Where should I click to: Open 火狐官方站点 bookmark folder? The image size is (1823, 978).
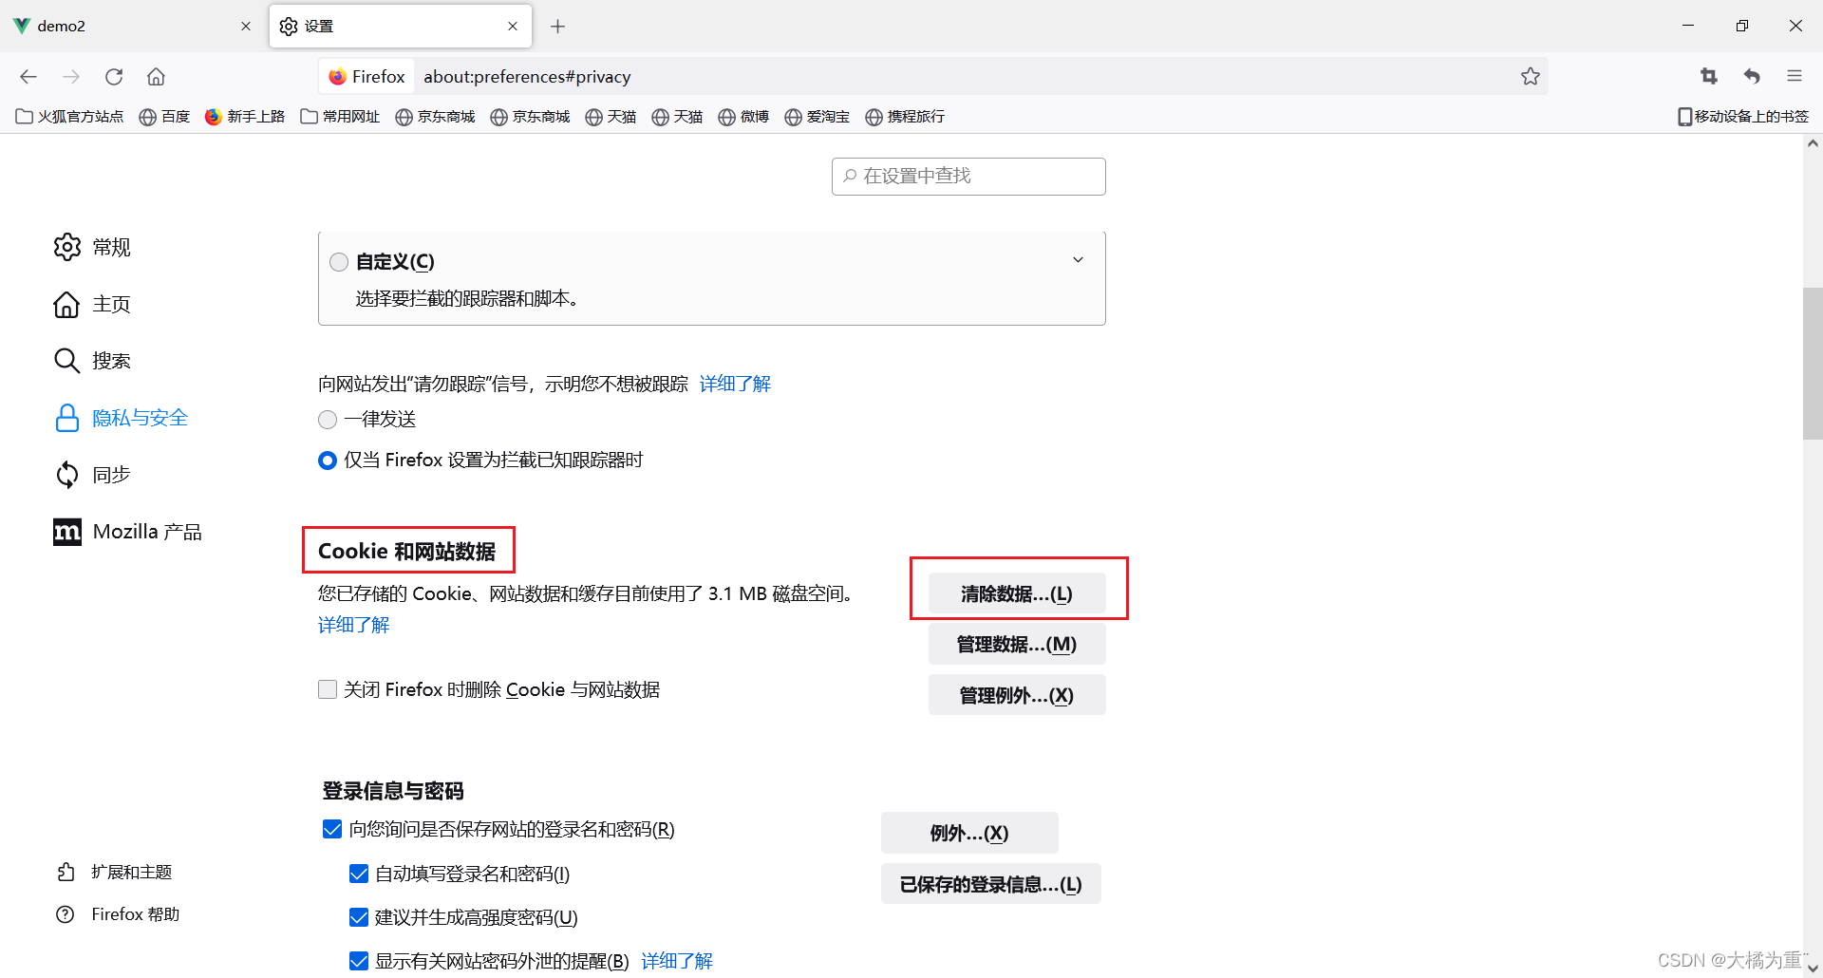coord(70,117)
